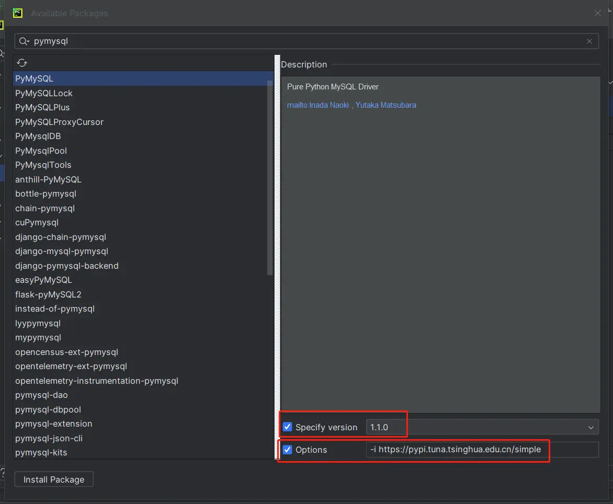The height and width of the screenshot is (504, 613).
Task: Reload the list of available packages
Action: [22, 63]
